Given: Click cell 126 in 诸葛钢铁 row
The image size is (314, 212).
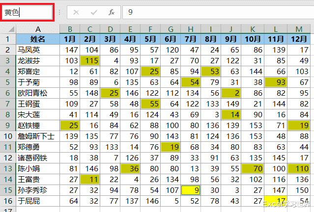Looking at the screenshot, I should [130, 158].
